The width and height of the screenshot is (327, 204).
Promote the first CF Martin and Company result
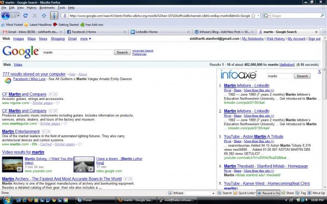click(x=50, y=94)
